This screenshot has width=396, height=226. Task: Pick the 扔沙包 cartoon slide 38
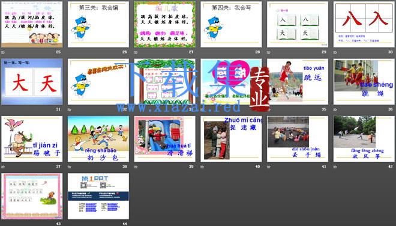(x=98, y=139)
